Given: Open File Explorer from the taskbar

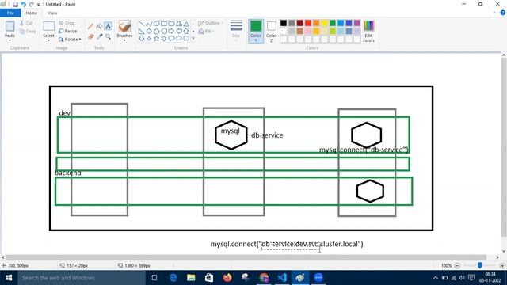Looking at the screenshot, I should [191, 278].
